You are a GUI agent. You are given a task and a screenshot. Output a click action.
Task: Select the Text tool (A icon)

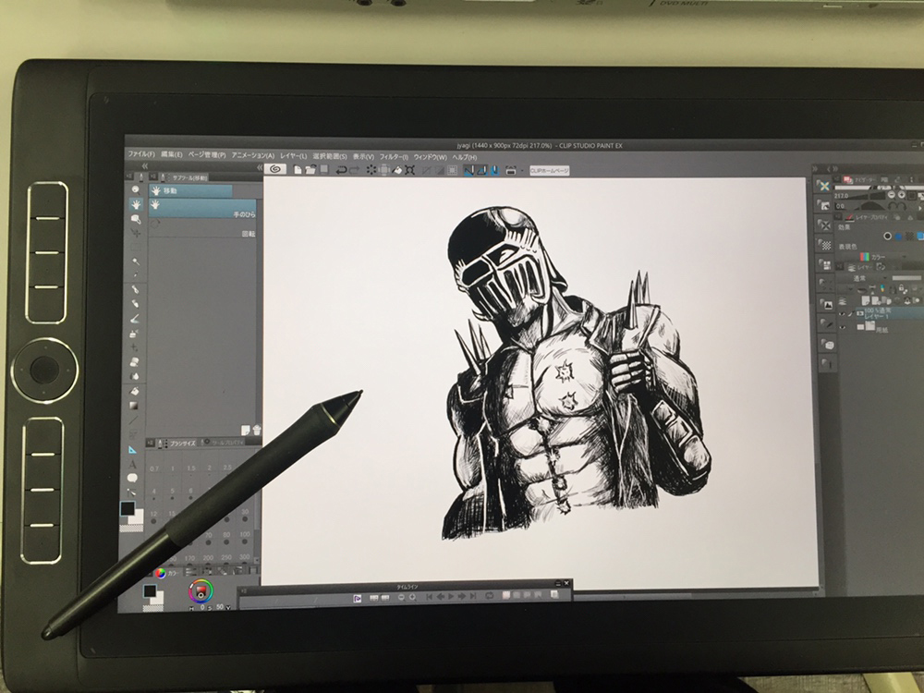[x=132, y=465]
